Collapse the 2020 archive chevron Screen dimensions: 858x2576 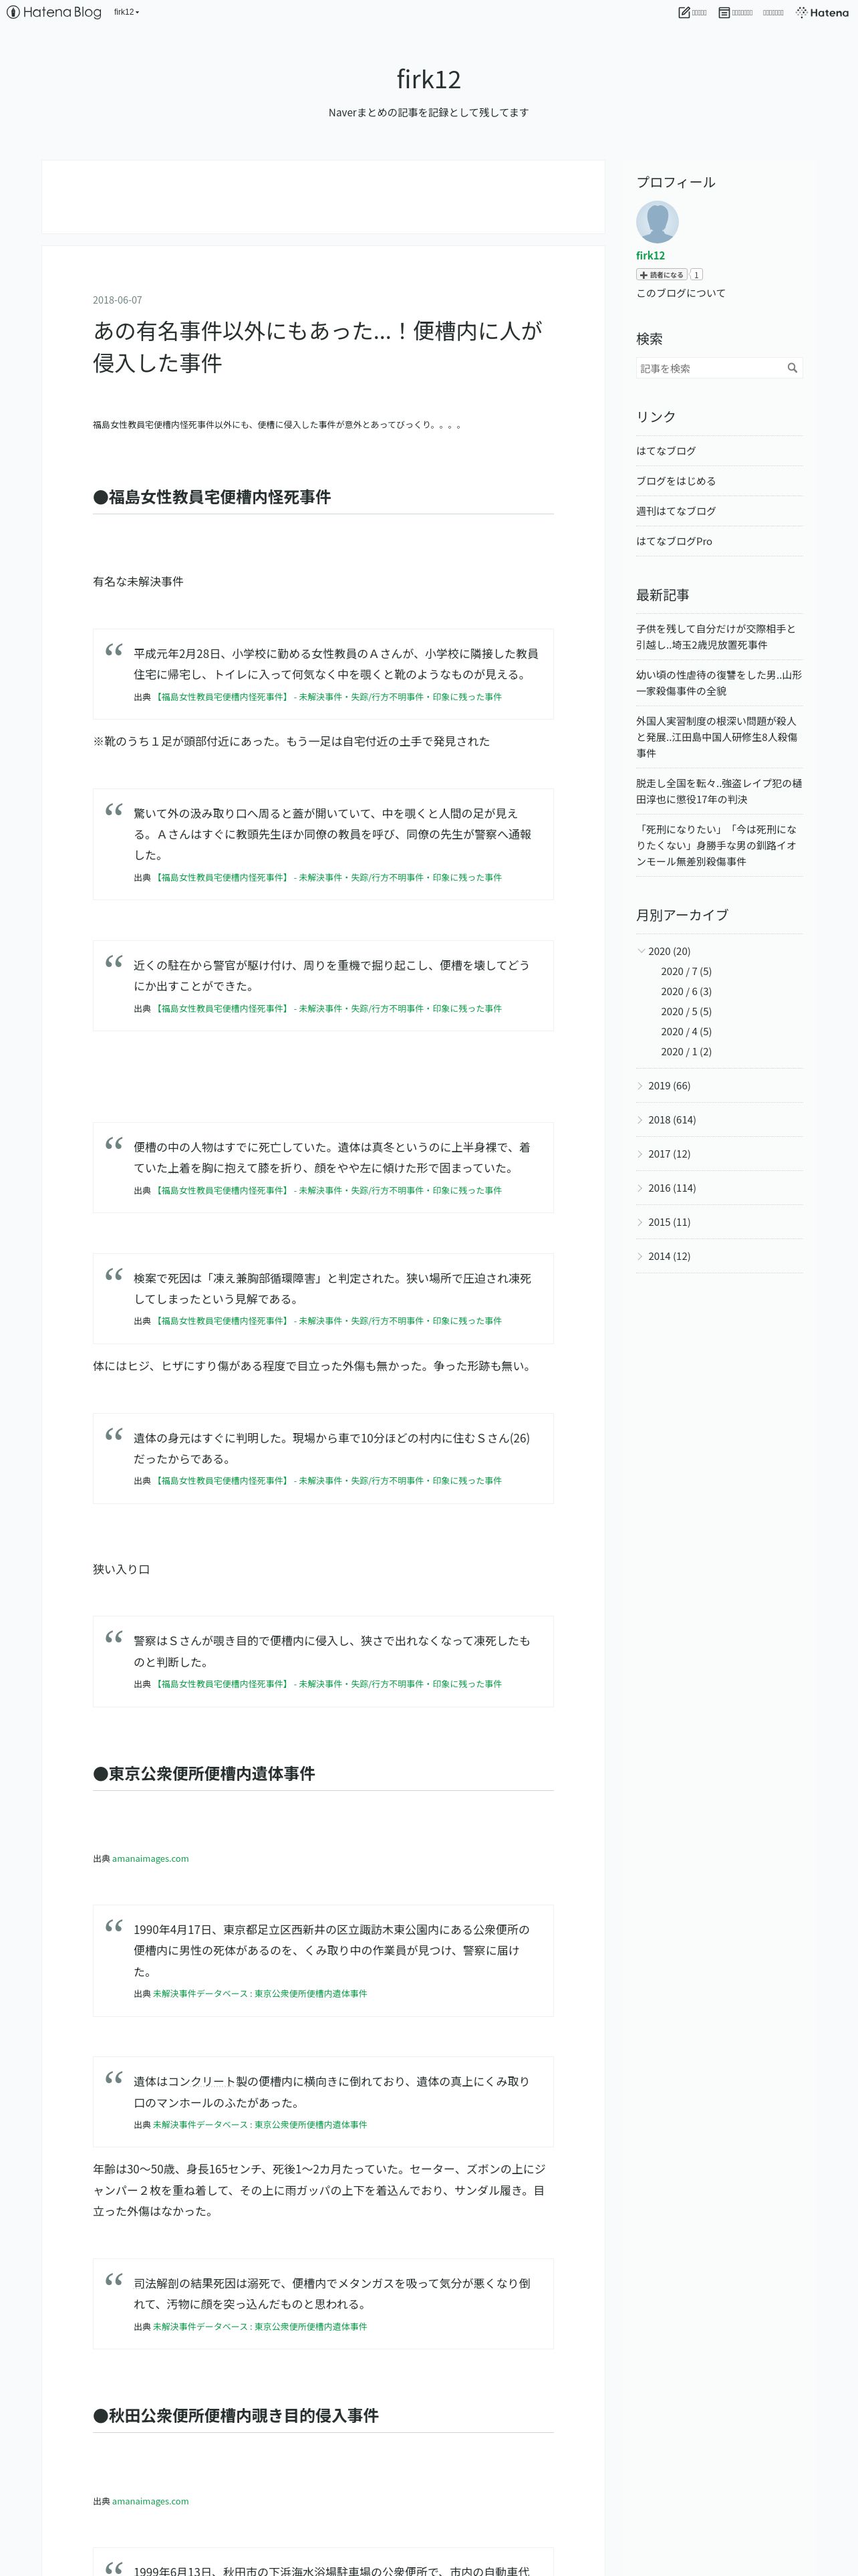pyautogui.click(x=640, y=951)
